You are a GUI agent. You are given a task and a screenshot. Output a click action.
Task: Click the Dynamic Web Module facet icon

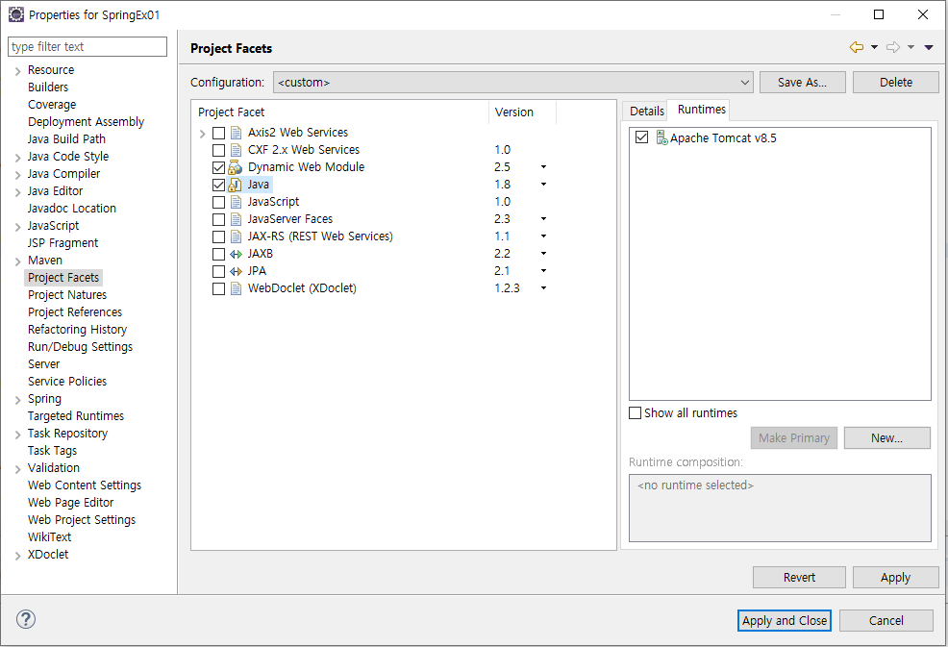(236, 167)
